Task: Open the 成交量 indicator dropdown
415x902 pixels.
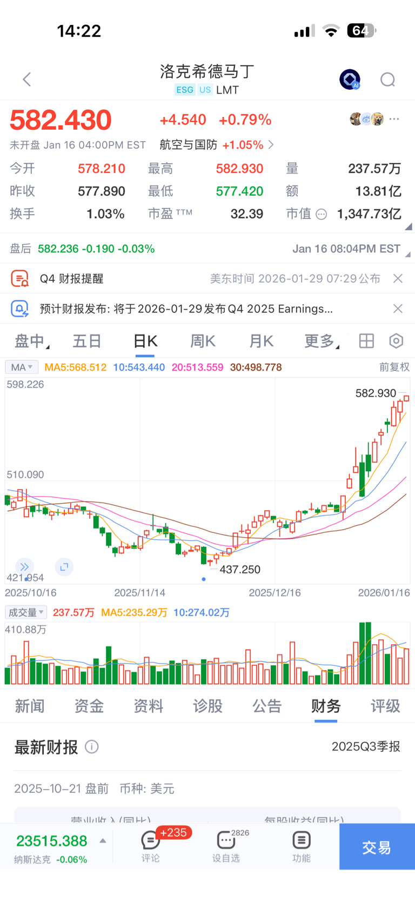Action: pyautogui.click(x=26, y=612)
